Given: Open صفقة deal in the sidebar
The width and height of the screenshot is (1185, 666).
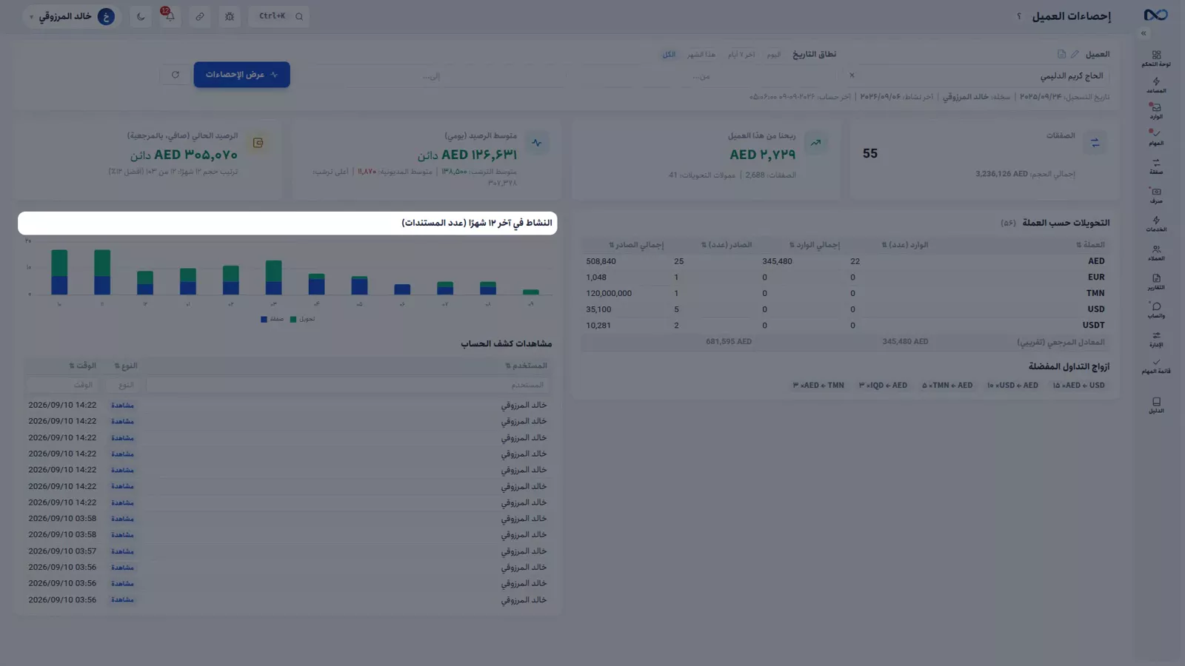Looking at the screenshot, I should (1156, 166).
